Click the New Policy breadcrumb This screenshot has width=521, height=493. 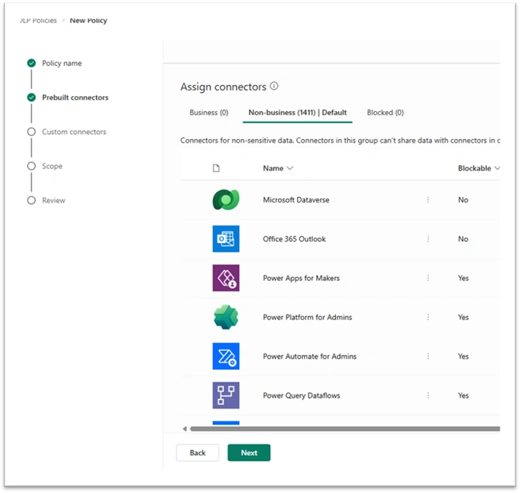pyautogui.click(x=88, y=21)
